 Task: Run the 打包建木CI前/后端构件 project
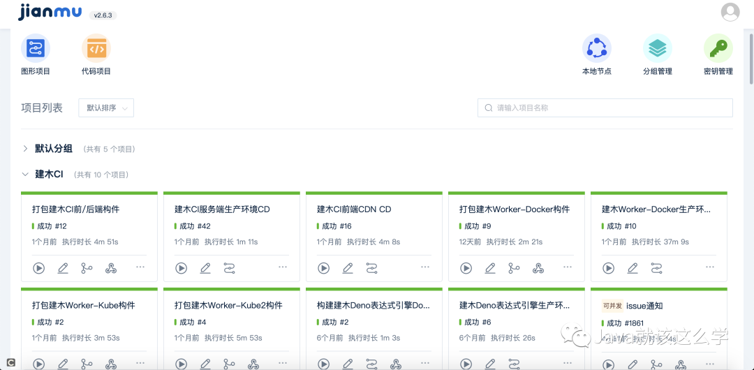click(x=39, y=268)
